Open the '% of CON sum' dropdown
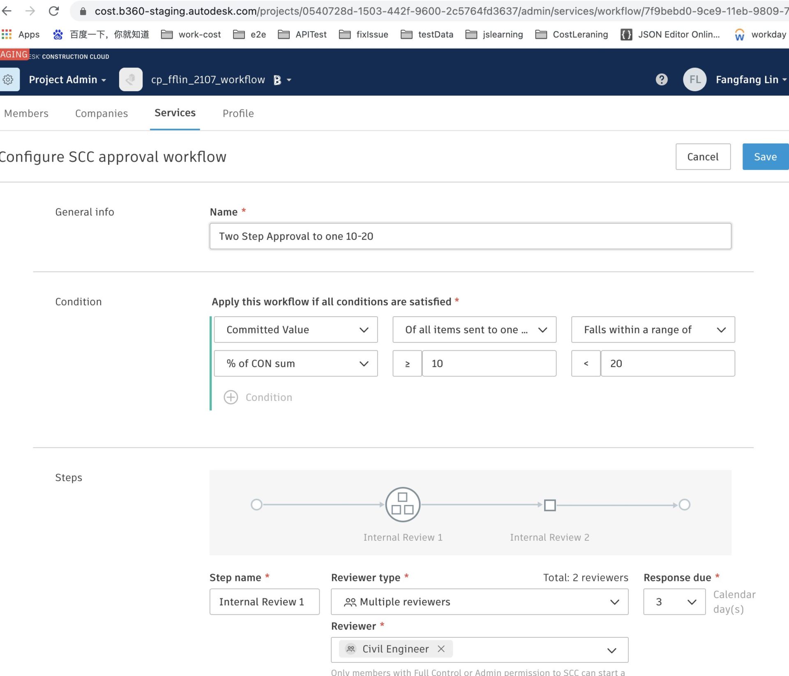 pos(296,363)
